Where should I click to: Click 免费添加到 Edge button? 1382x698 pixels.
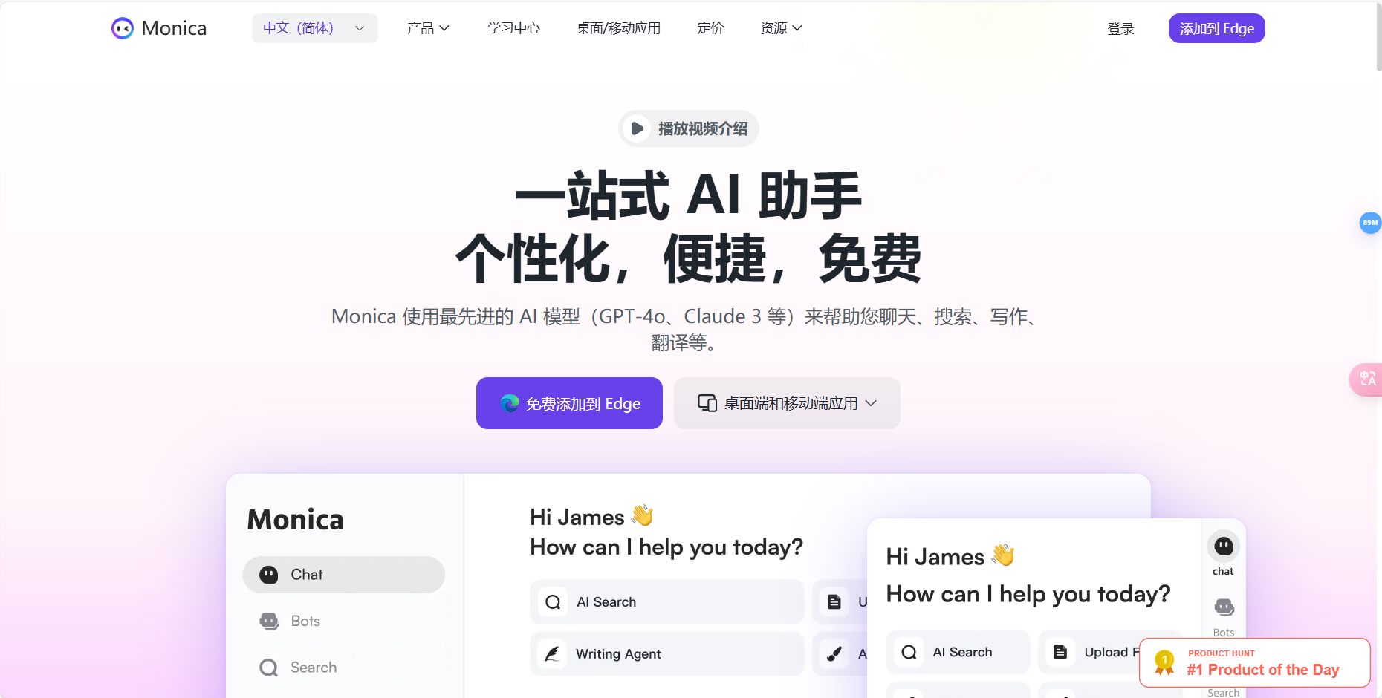click(569, 403)
